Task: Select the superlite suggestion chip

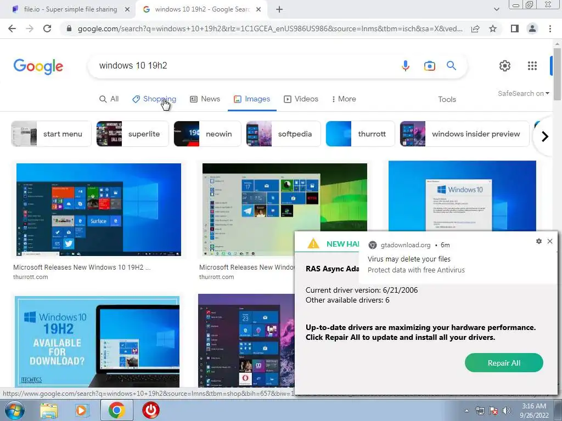Action: click(x=132, y=134)
